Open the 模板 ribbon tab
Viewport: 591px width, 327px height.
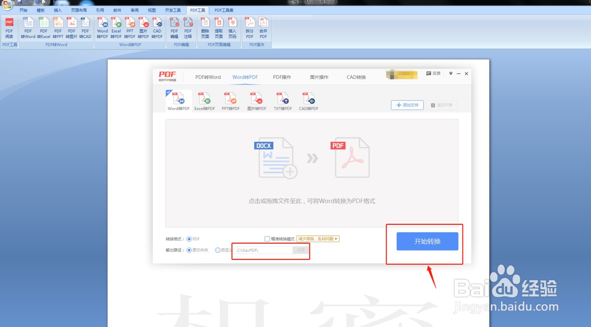[41, 10]
